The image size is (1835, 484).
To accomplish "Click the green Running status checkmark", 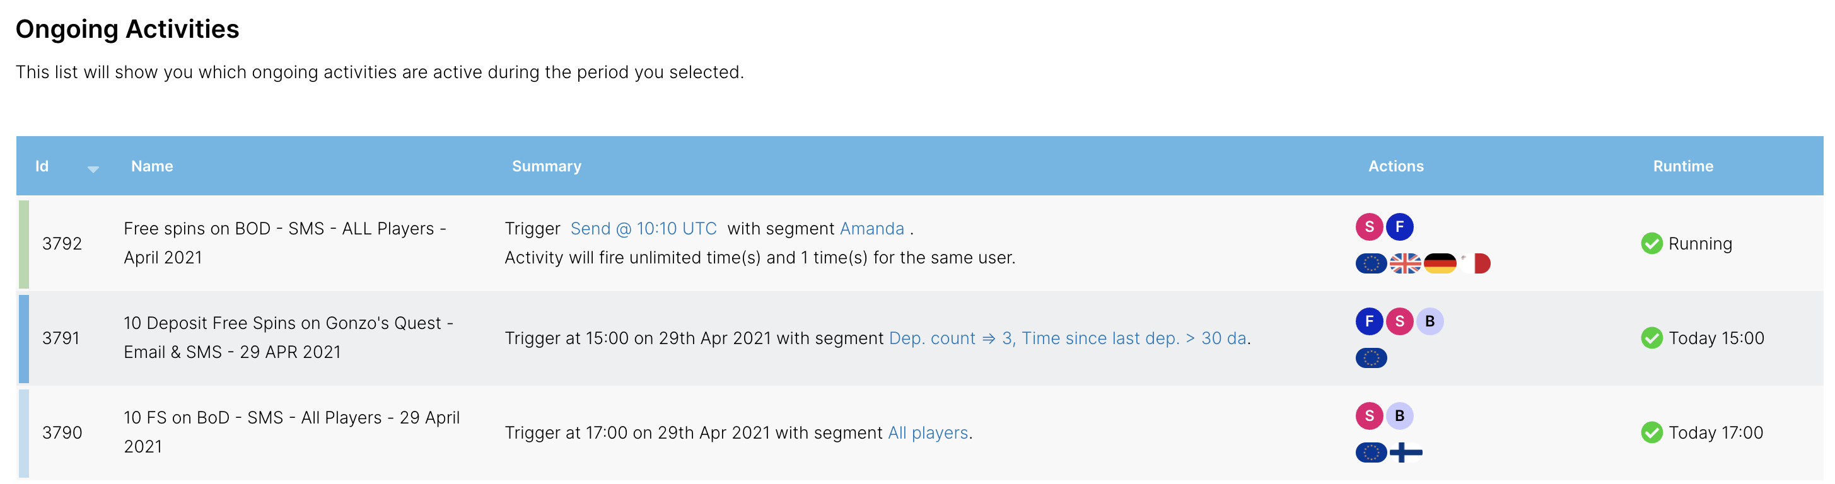I will click(x=1651, y=243).
